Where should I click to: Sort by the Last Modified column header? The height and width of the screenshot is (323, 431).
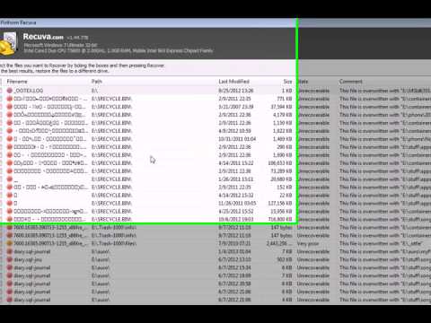tap(233, 82)
